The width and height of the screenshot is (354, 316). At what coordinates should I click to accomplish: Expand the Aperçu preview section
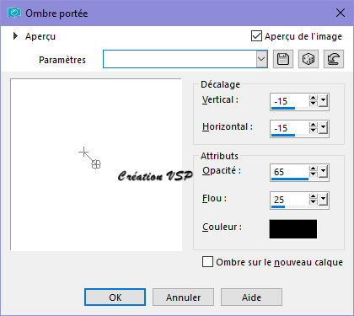pyautogui.click(x=15, y=36)
